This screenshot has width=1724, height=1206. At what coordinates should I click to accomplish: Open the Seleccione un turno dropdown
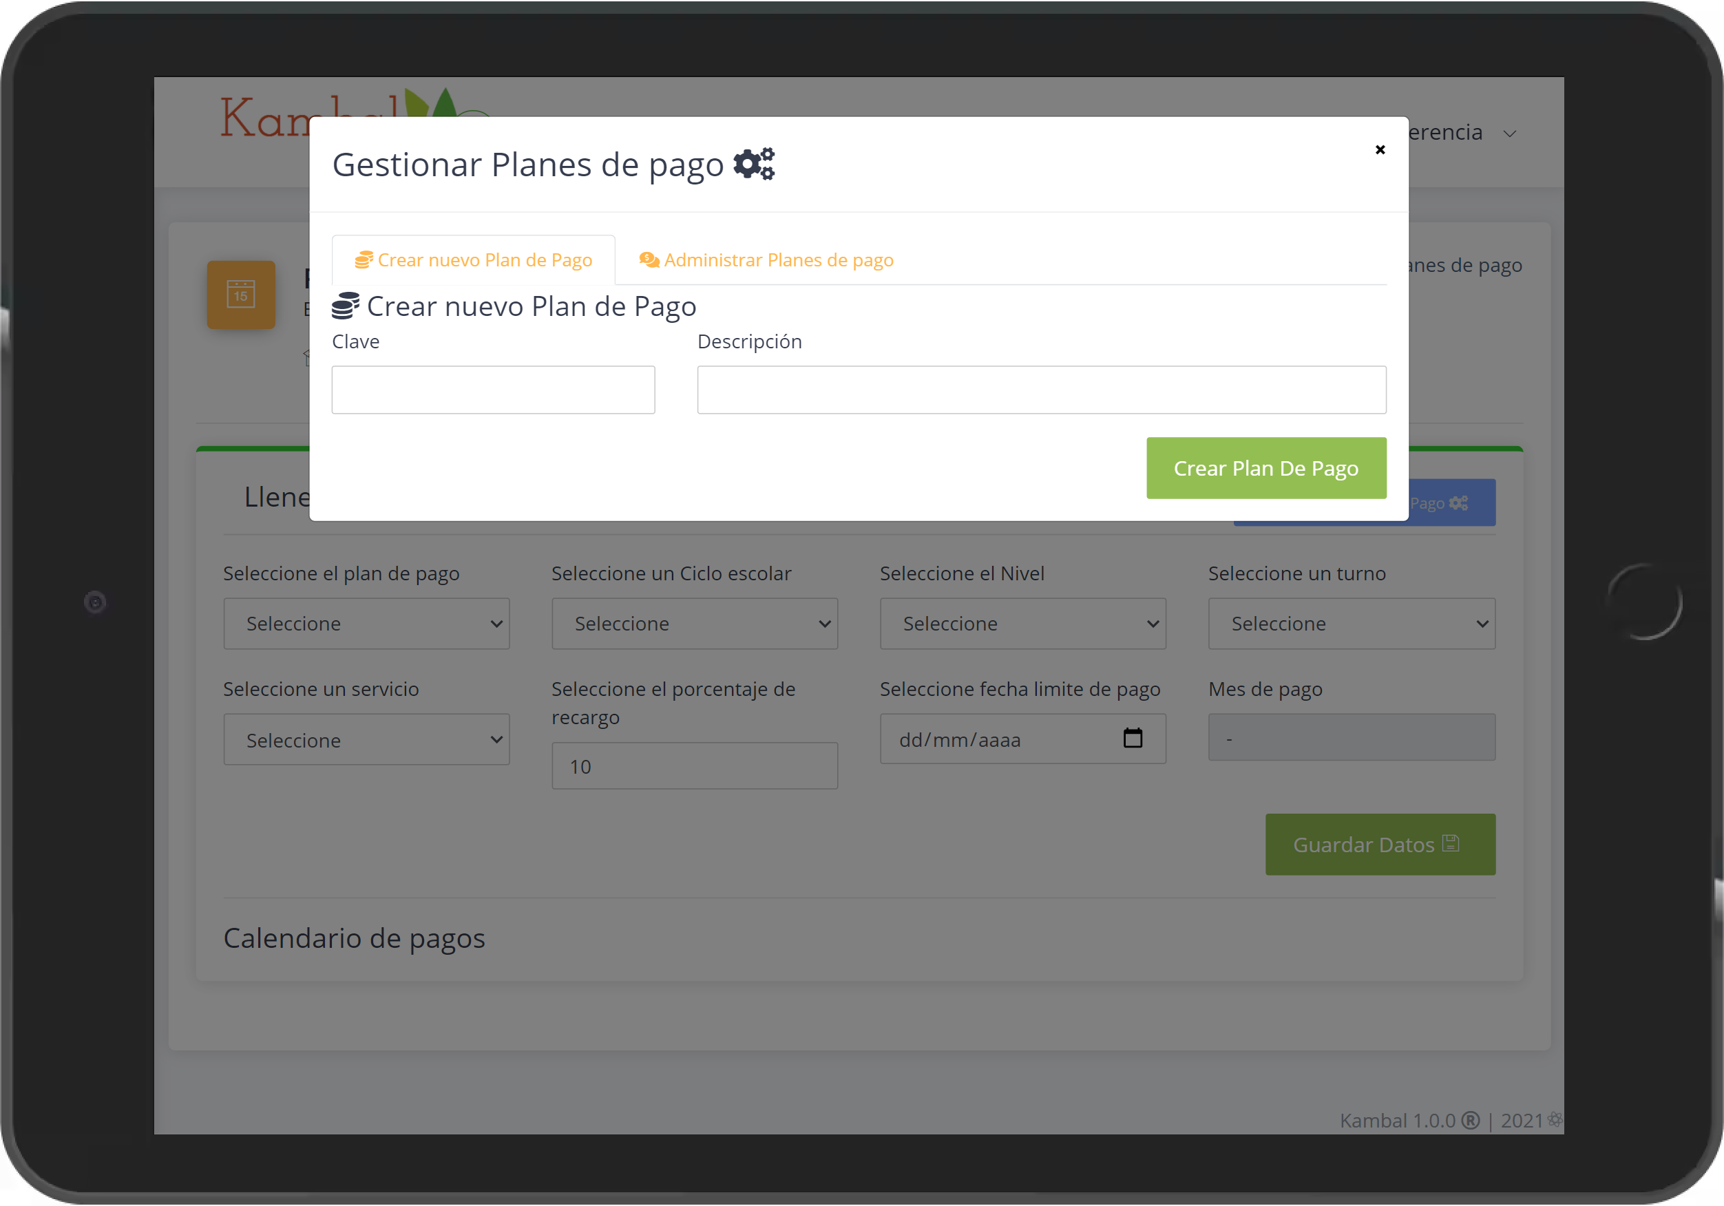[1352, 623]
